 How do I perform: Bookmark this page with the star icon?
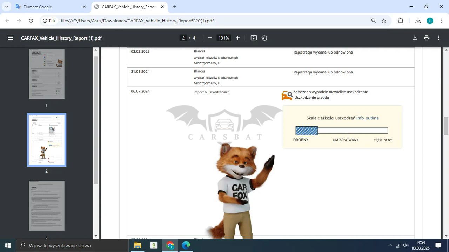384,21
